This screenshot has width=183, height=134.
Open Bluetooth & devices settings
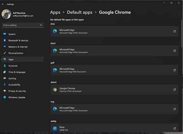(23, 41)
